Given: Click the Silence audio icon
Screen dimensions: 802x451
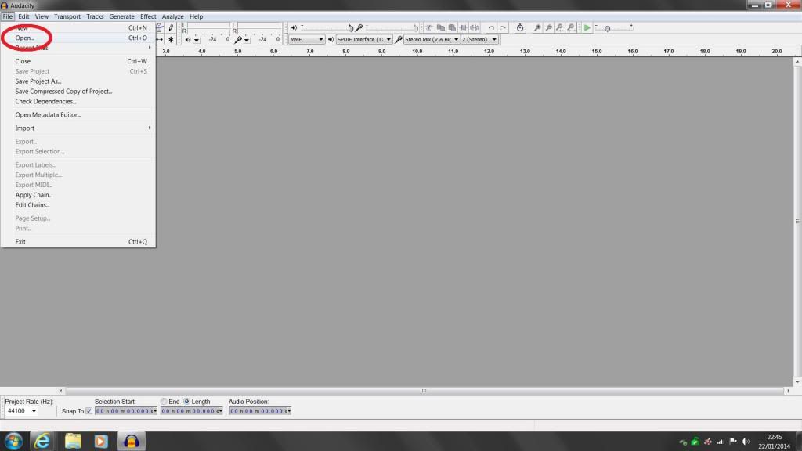Looking at the screenshot, I should click(475, 27).
